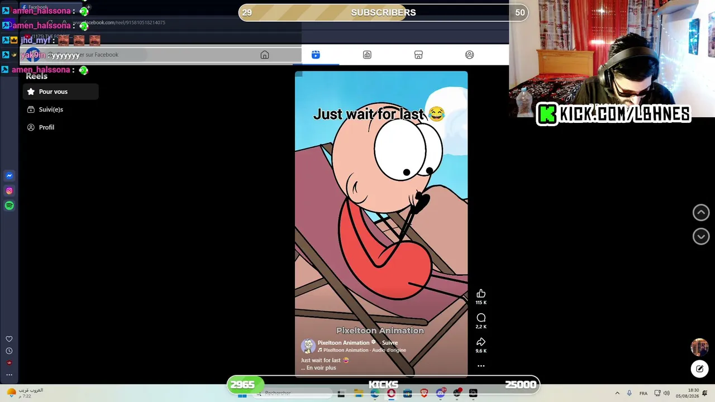This screenshot has width=715, height=402.
Task: Open the new message compose button
Action: click(699, 368)
